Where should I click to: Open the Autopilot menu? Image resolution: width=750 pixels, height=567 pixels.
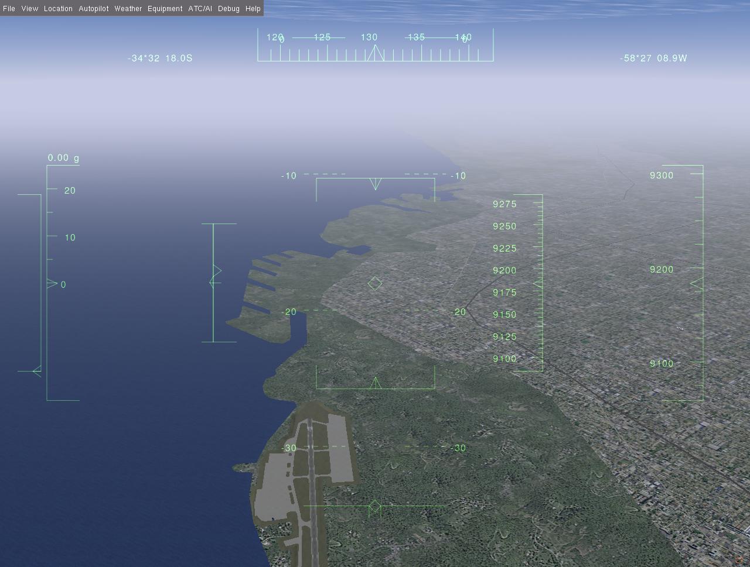click(94, 9)
